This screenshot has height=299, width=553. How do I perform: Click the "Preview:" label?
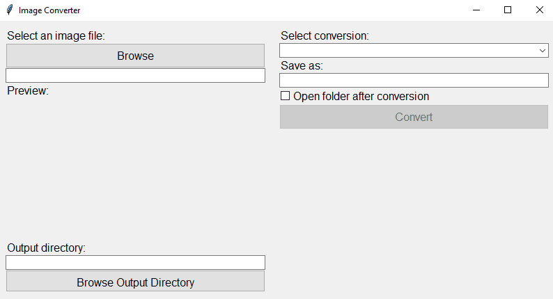coord(28,91)
